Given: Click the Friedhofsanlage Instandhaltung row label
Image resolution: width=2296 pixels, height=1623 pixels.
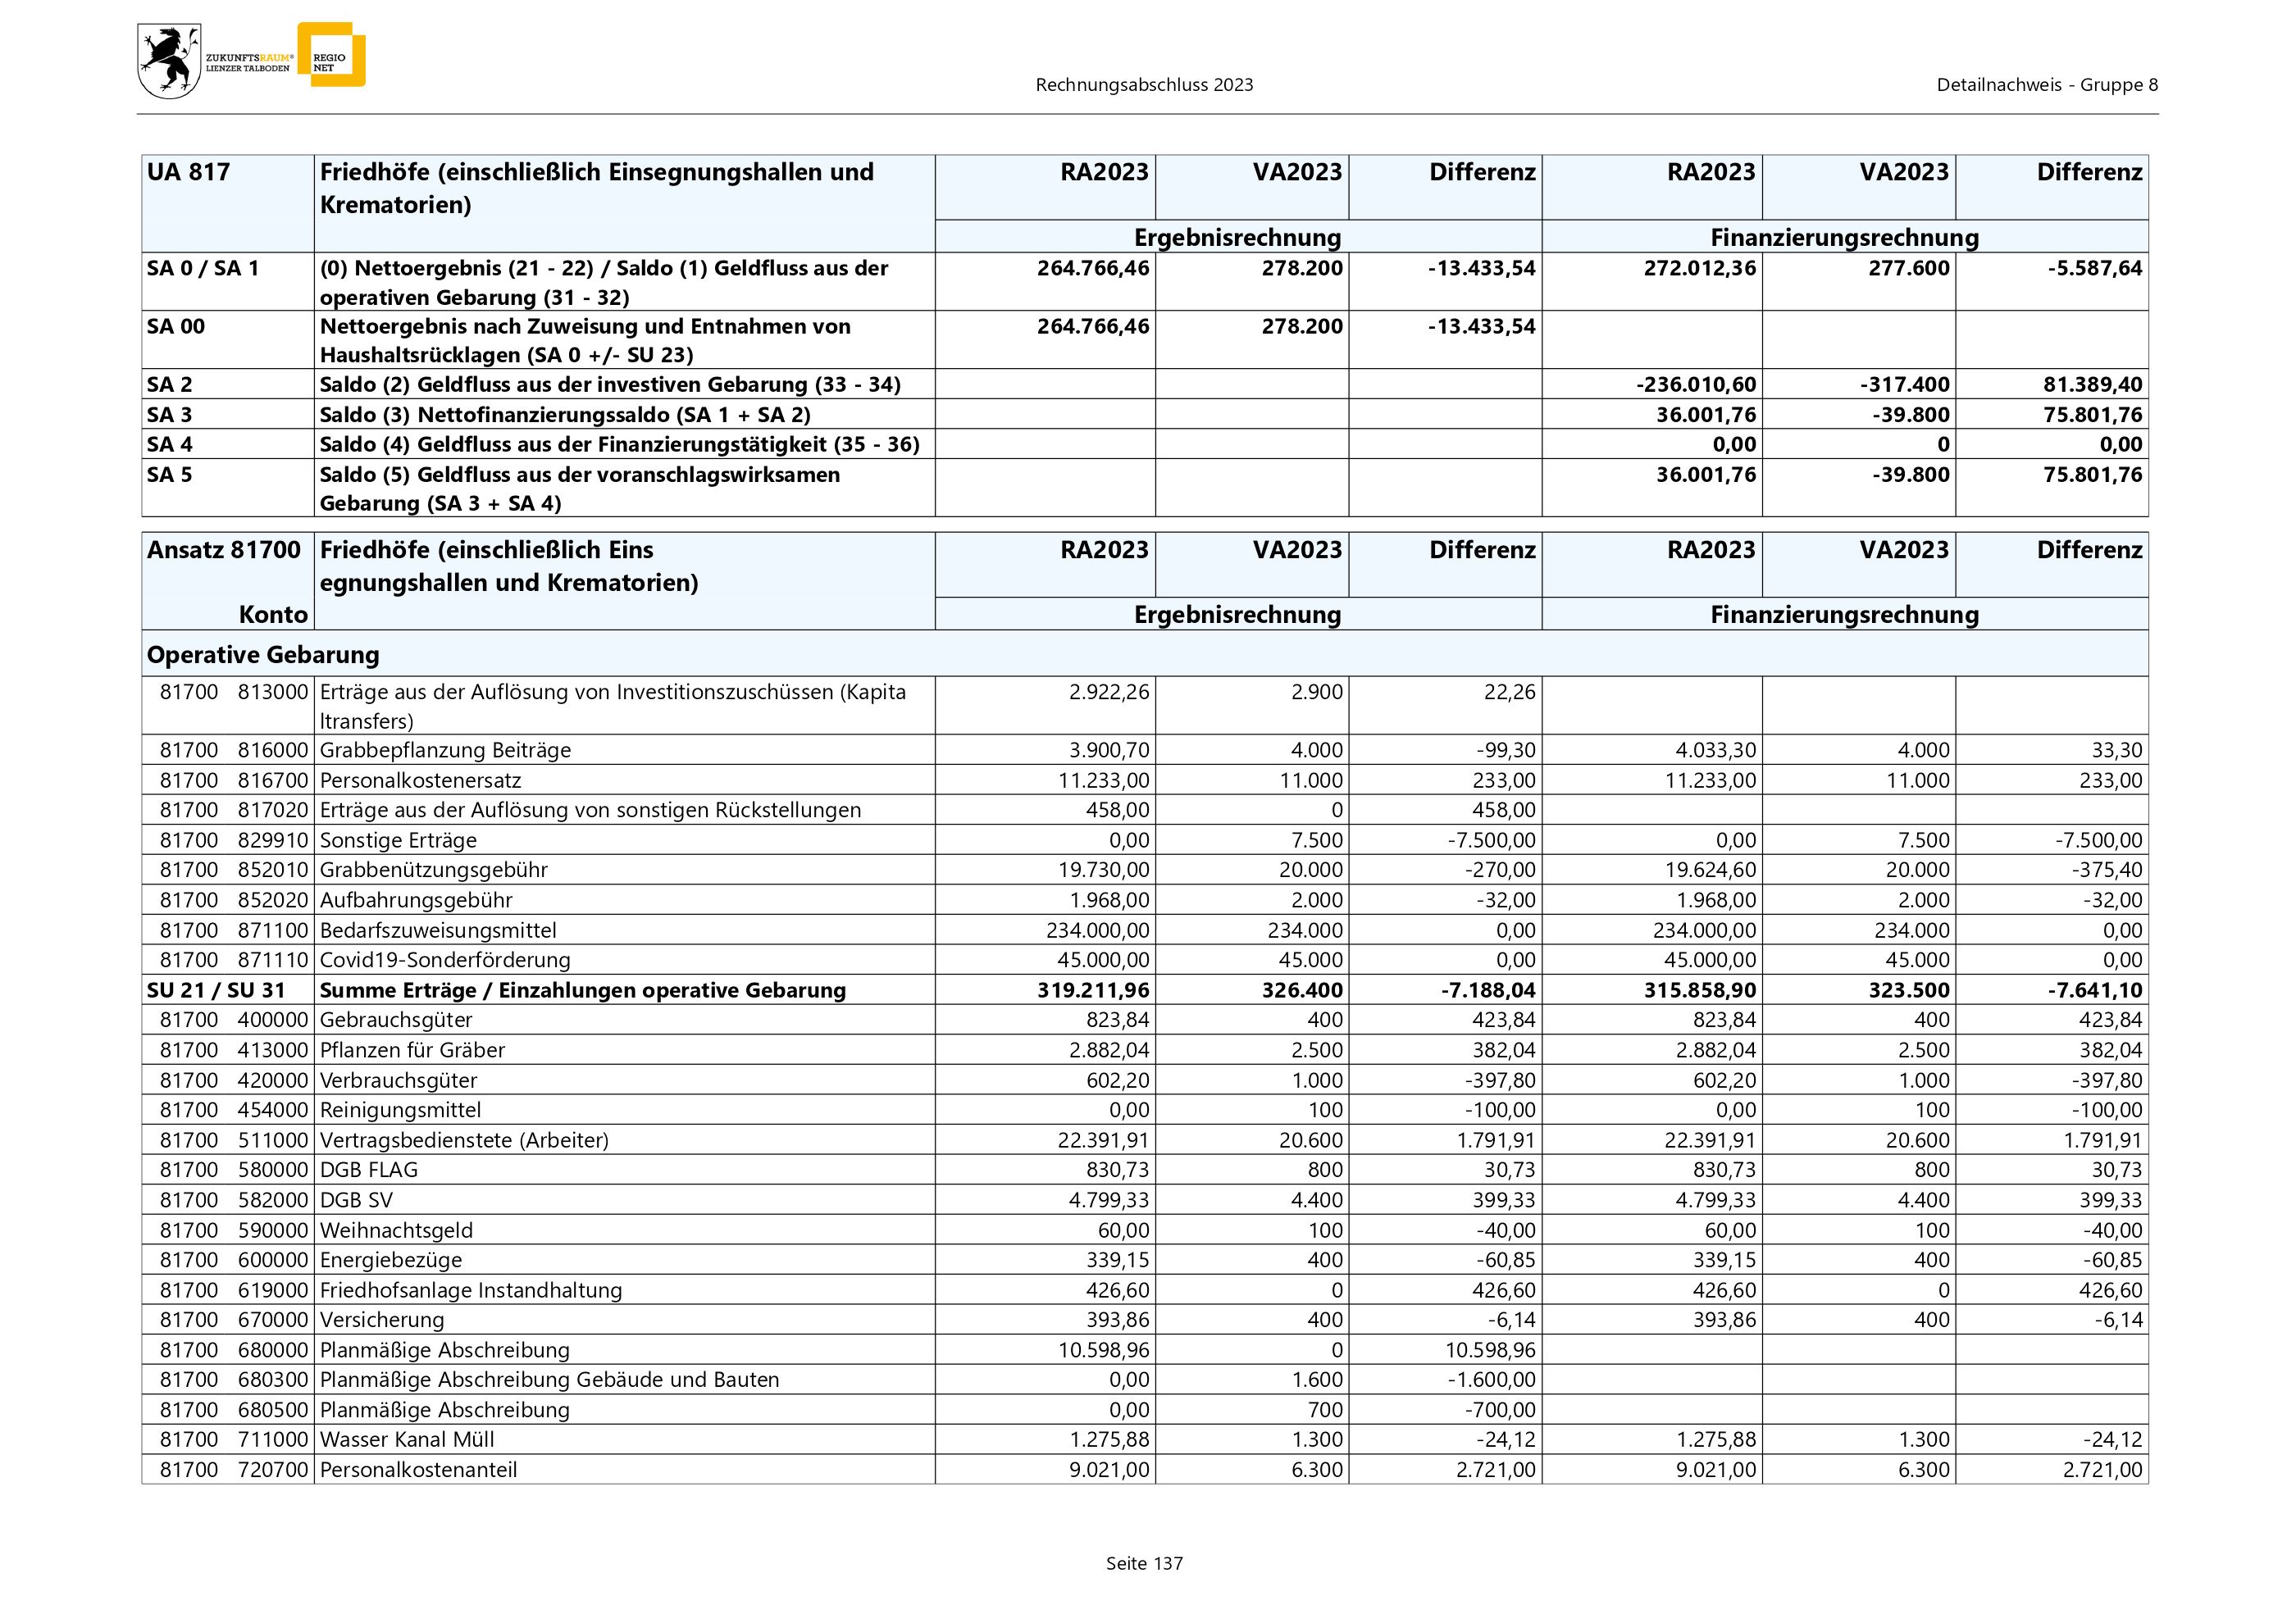Looking at the screenshot, I should point(470,1290).
